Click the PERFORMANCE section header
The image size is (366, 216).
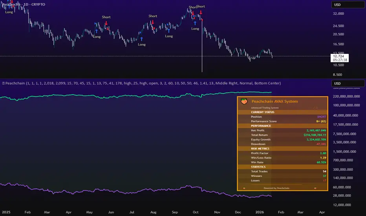(261, 126)
